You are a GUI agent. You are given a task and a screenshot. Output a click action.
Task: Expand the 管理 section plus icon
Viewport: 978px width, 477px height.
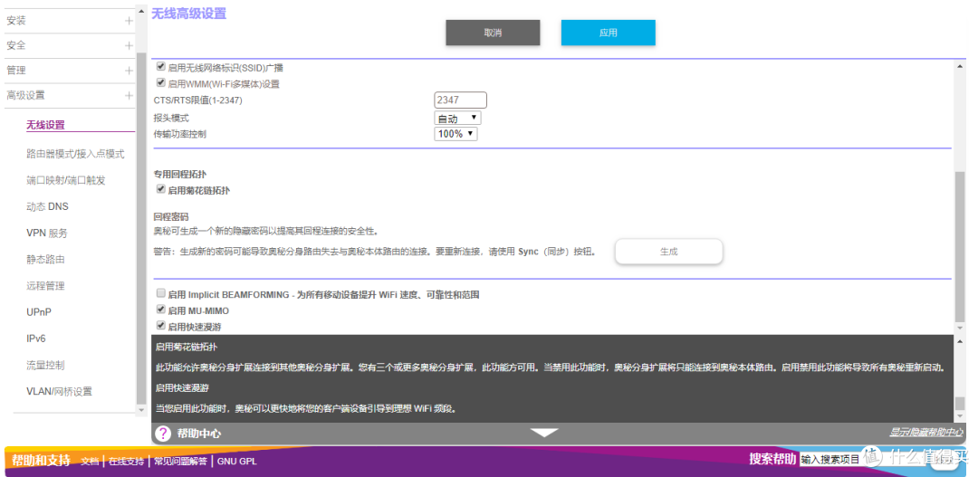click(129, 71)
